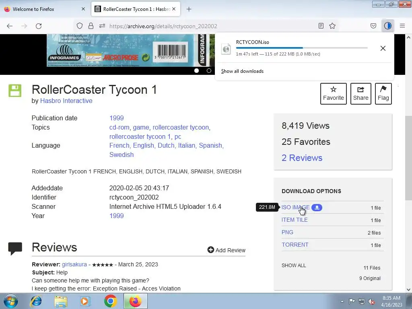The width and height of the screenshot is (412, 309).
Task: Jump to 2 Reviews
Action: pos(302,158)
